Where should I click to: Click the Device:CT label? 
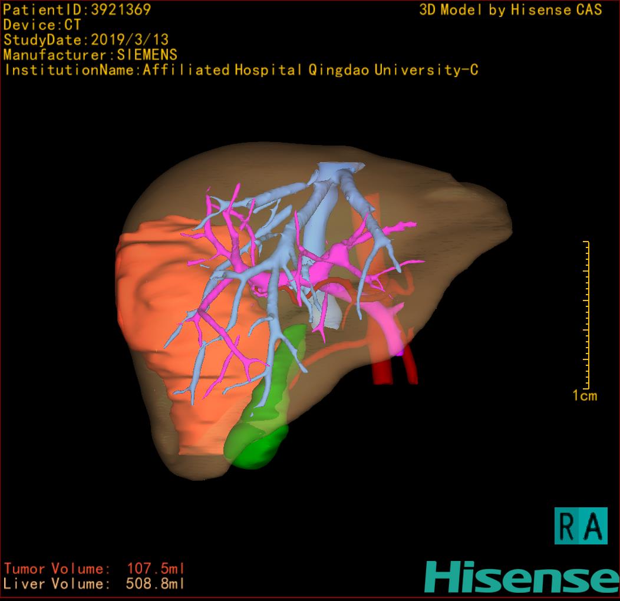pyautogui.click(x=42, y=25)
